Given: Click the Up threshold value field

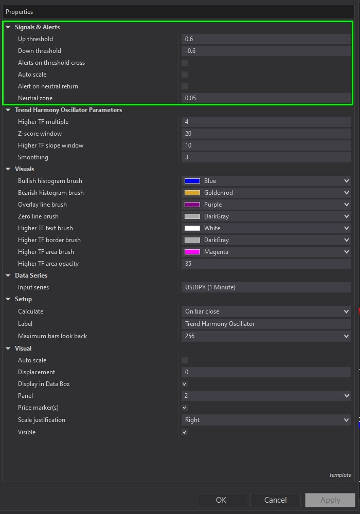Looking at the screenshot, I should click(x=266, y=39).
